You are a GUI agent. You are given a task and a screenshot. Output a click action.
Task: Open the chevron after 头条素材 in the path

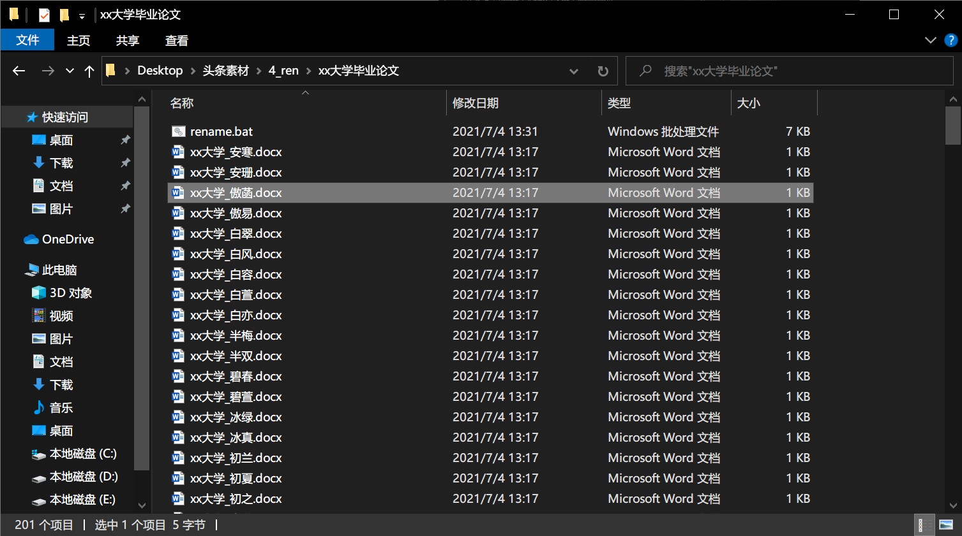point(259,71)
